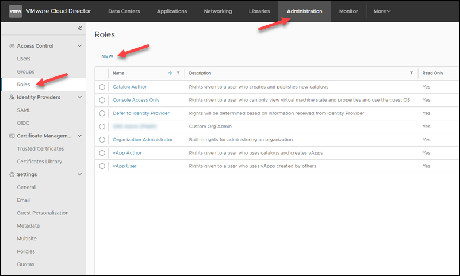This screenshot has width=460, height=276.
Task: Go to Users in the sidebar
Action: point(24,59)
